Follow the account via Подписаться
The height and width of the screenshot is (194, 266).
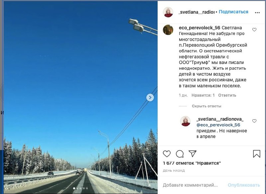click(233, 12)
